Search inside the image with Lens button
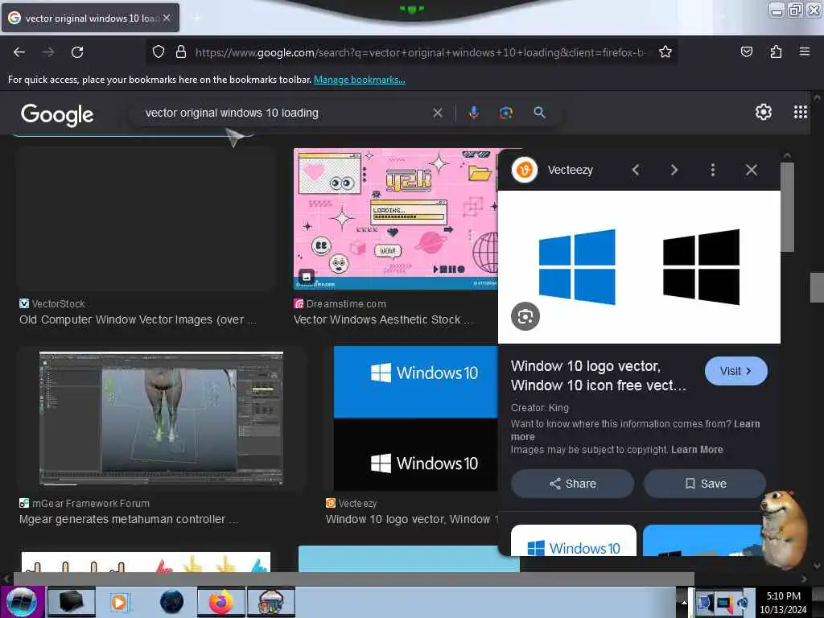824x618 pixels. (x=525, y=316)
